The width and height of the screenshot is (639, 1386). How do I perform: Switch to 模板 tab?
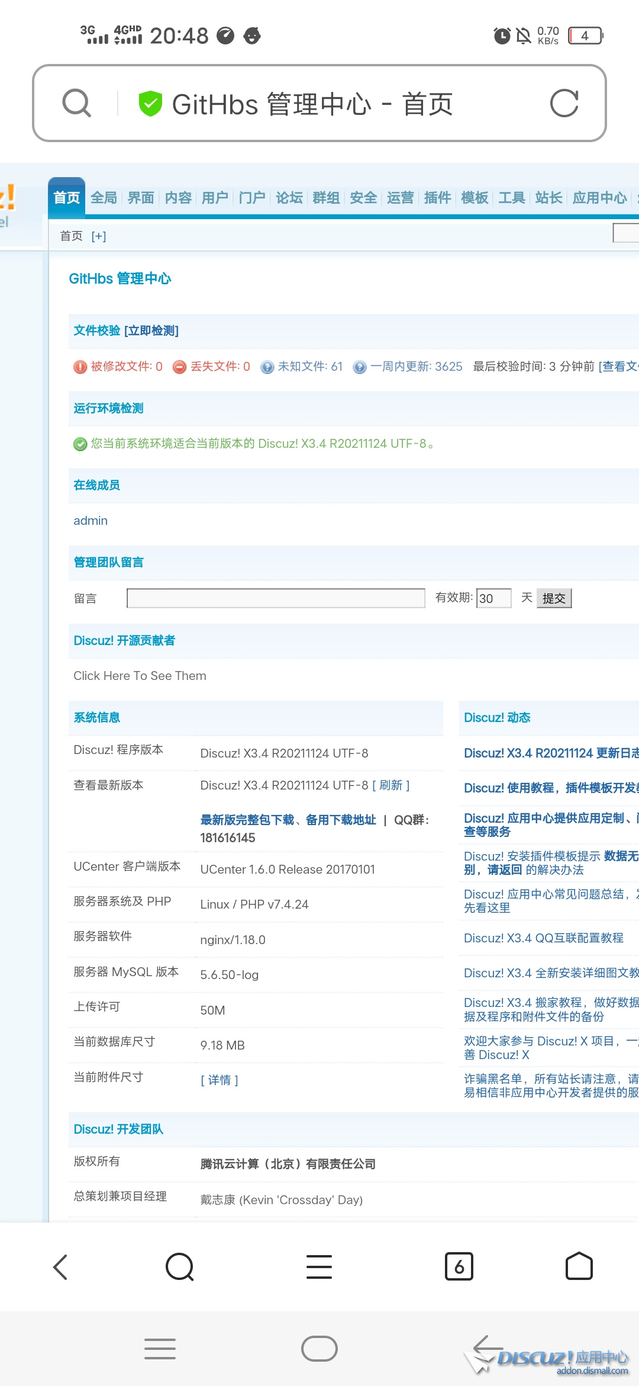click(x=475, y=197)
